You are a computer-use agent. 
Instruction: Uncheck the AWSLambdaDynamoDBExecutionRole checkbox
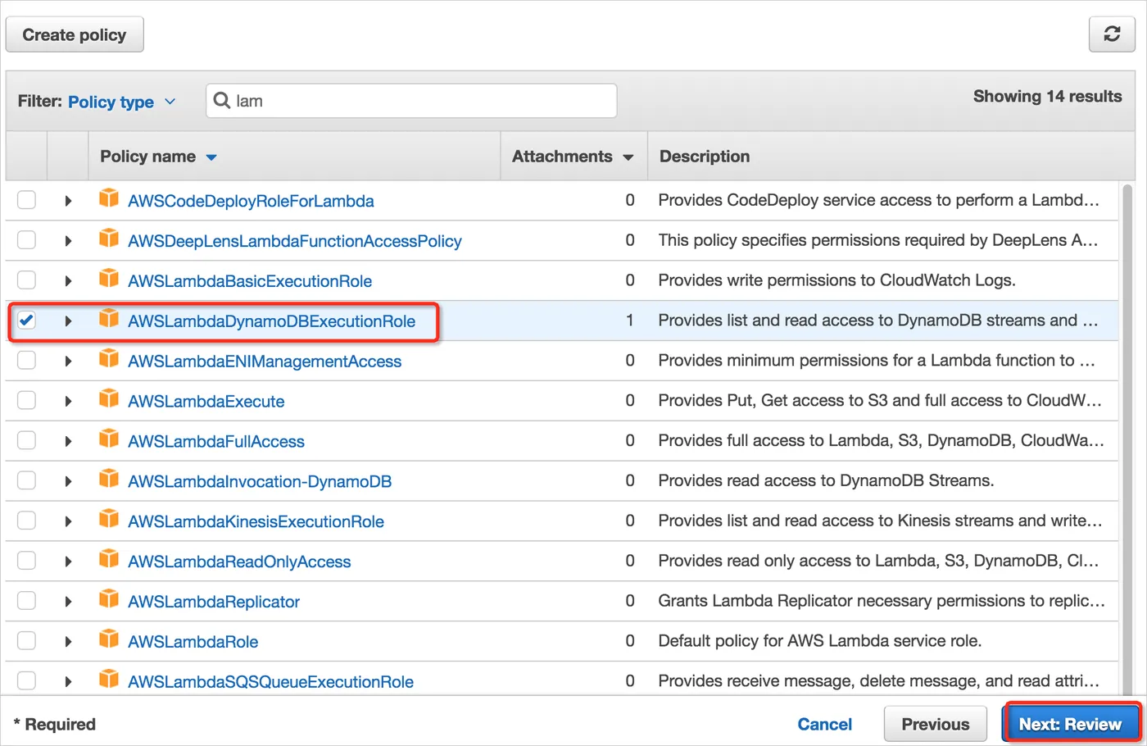(26, 321)
